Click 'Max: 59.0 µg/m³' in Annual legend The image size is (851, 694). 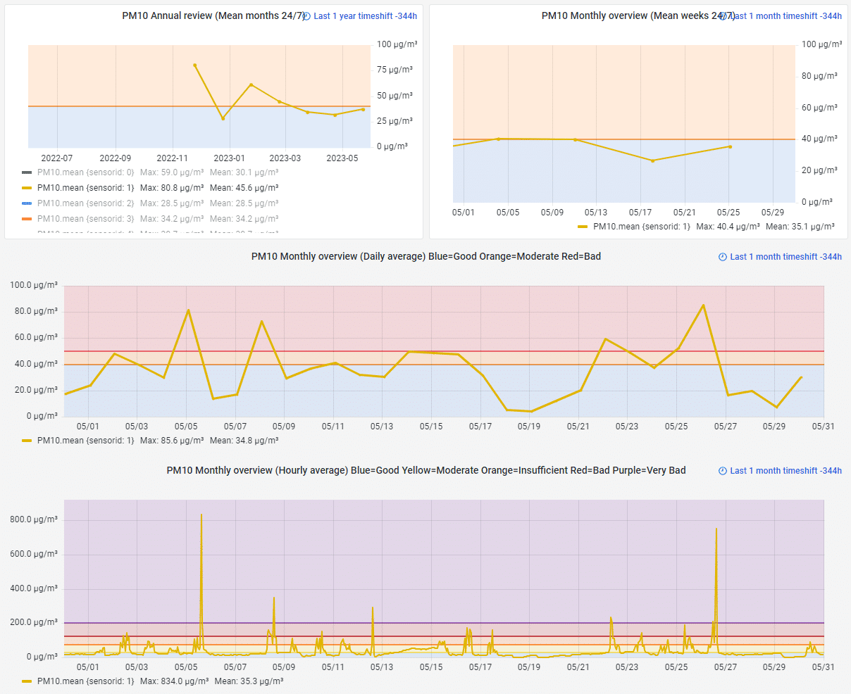[172, 172]
